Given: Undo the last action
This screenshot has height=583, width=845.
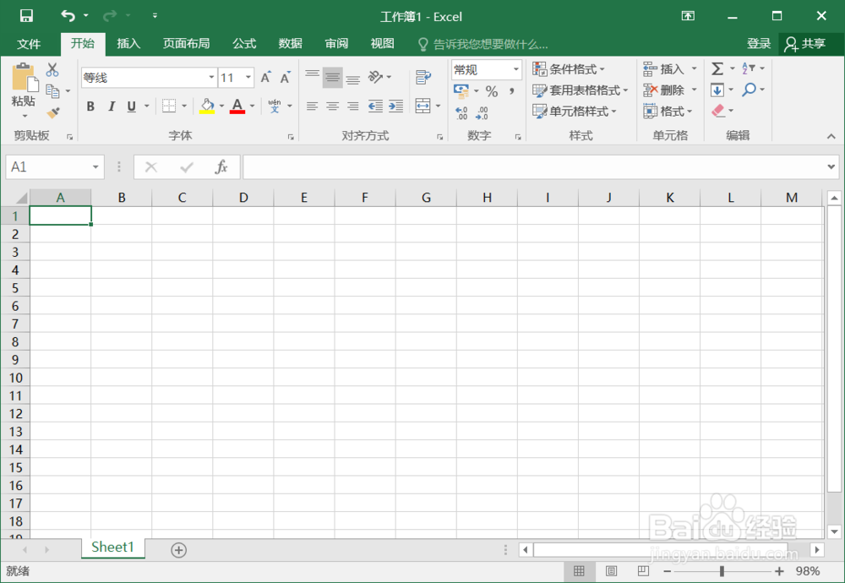Looking at the screenshot, I should click(x=68, y=15).
